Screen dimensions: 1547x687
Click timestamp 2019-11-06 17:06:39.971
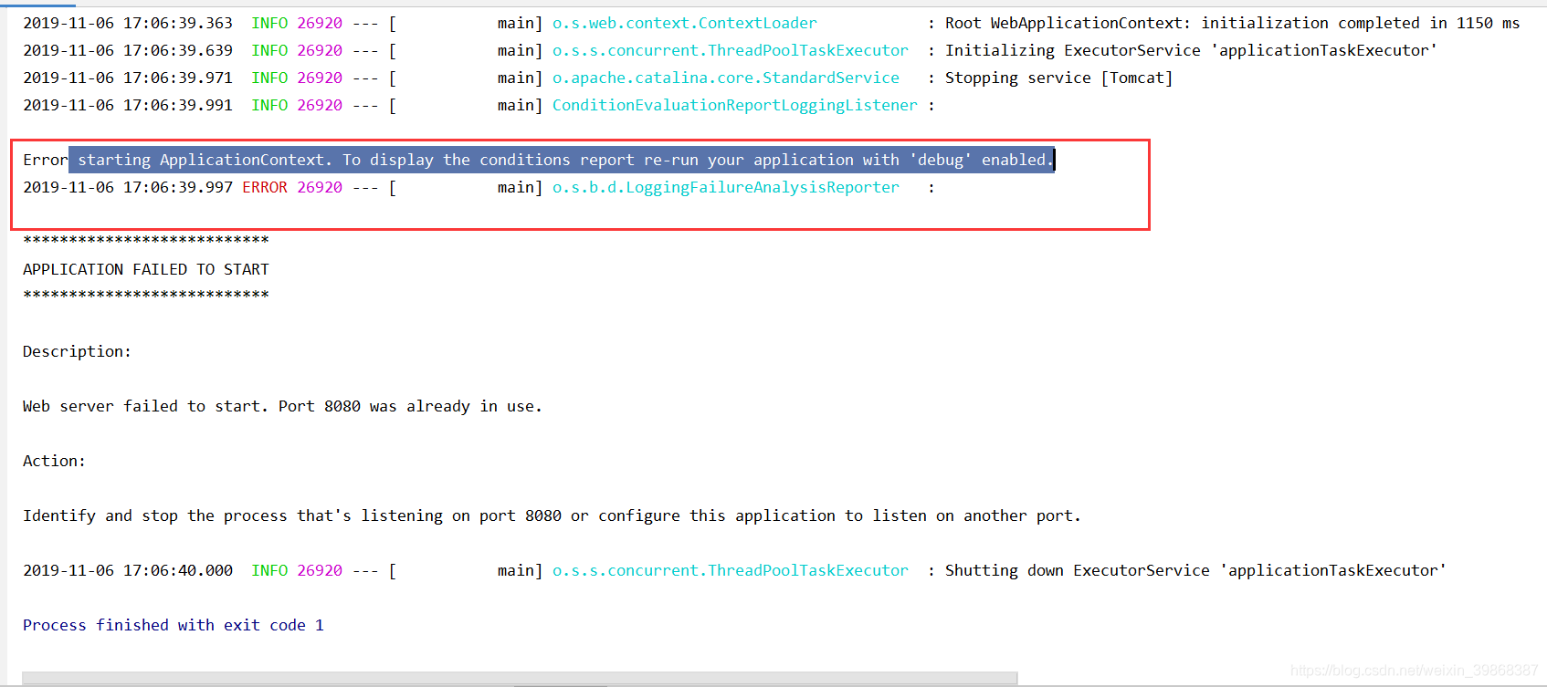(128, 78)
